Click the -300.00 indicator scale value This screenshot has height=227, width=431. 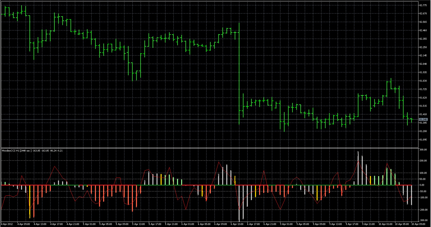[x=423, y=220]
